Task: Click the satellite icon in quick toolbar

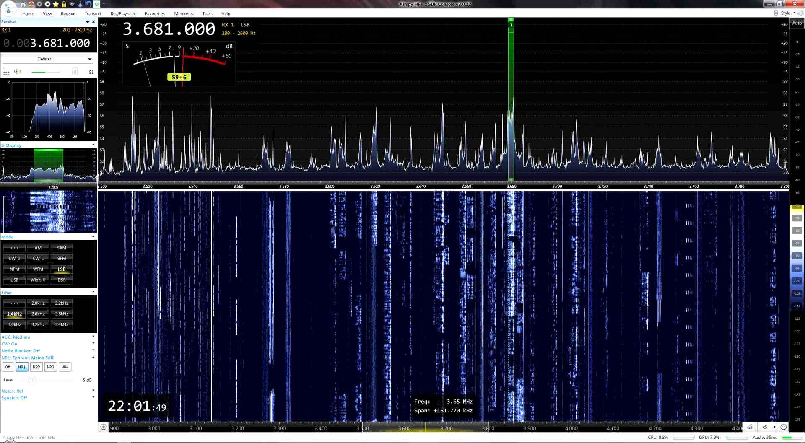Action: pyautogui.click(x=72, y=4)
